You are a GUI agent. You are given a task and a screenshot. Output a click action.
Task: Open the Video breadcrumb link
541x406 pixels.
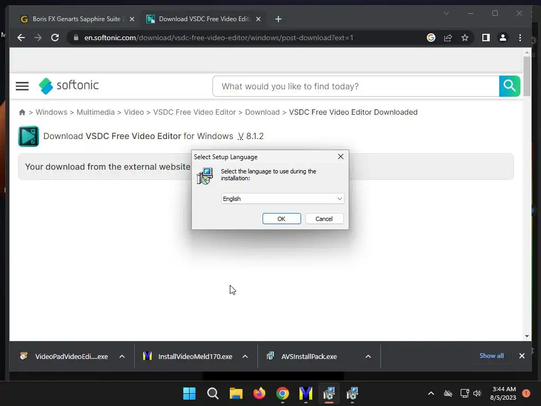click(134, 112)
